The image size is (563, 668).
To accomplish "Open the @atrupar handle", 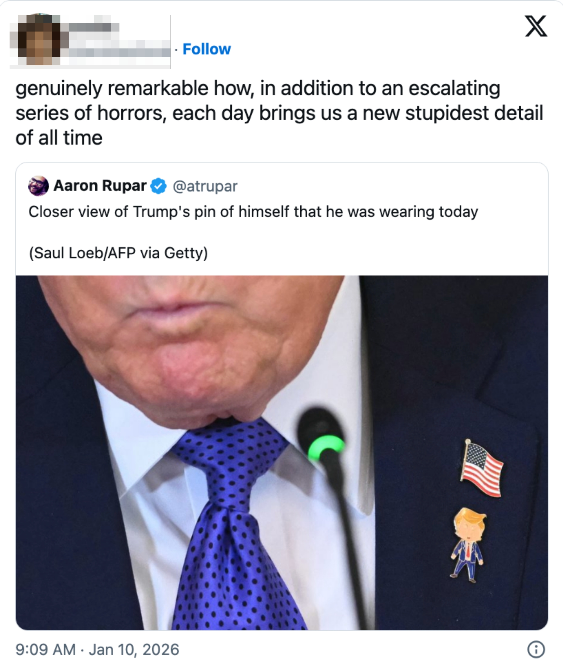I will click(x=205, y=186).
